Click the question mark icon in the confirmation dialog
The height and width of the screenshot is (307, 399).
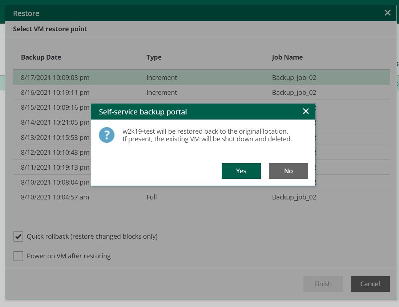pyautogui.click(x=106, y=135)
